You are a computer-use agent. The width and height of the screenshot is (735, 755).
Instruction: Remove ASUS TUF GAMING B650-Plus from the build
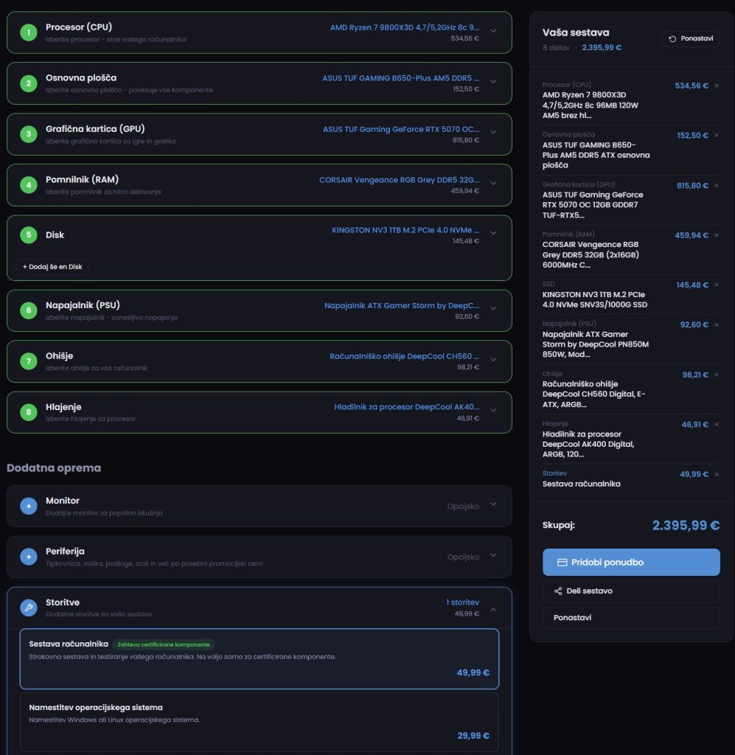[x=717, y=136]
